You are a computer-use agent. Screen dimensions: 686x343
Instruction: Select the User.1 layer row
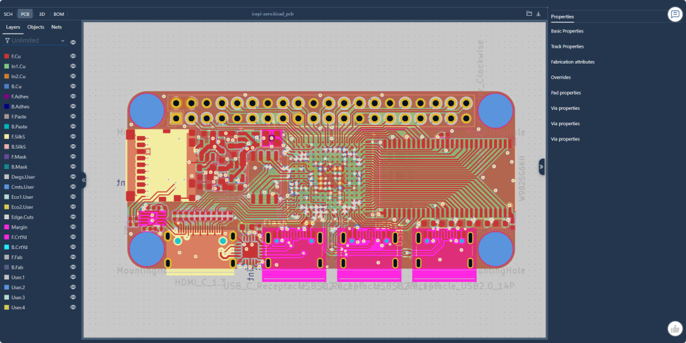click(x=40, y=278)
